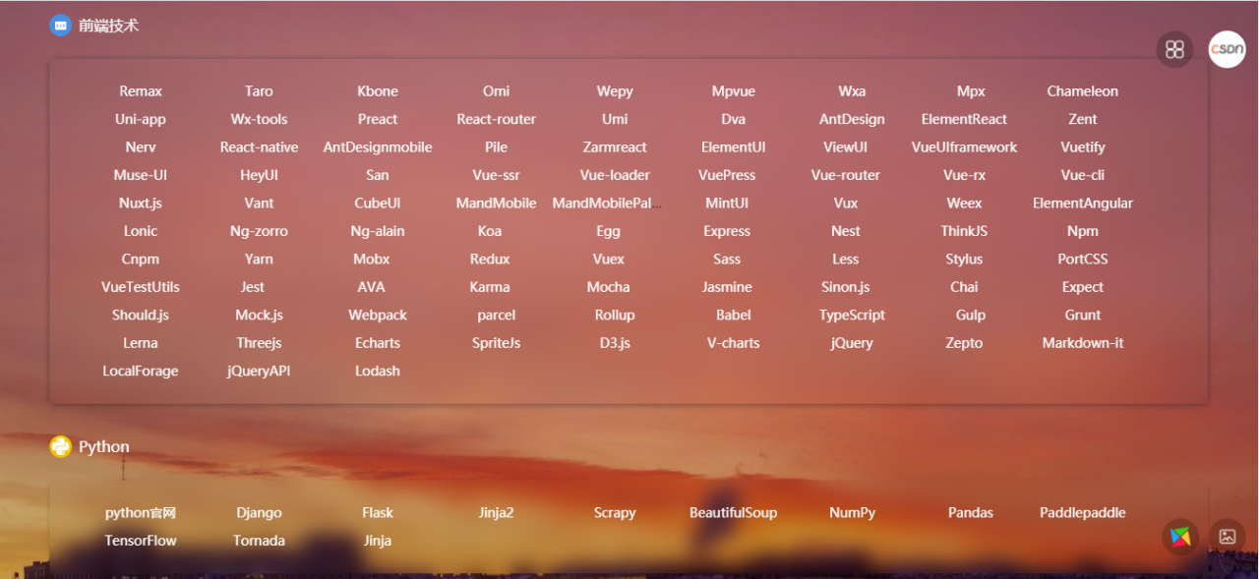Open the AntDesignmobile link
The width and height of the screenshot is (1259, 579).
pyautogui.click(x=378, y=147)
